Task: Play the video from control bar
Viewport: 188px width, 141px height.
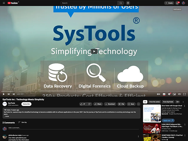Action: [3, 94]
